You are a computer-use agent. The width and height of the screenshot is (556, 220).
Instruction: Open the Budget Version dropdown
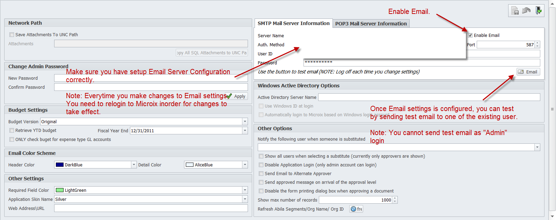[x=245, y=121]
